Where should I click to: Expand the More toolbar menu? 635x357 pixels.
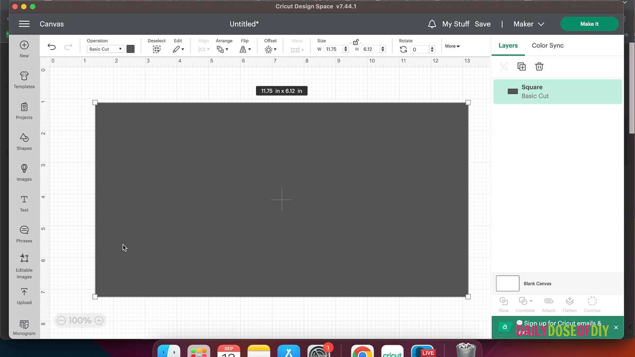pos(452,46)
